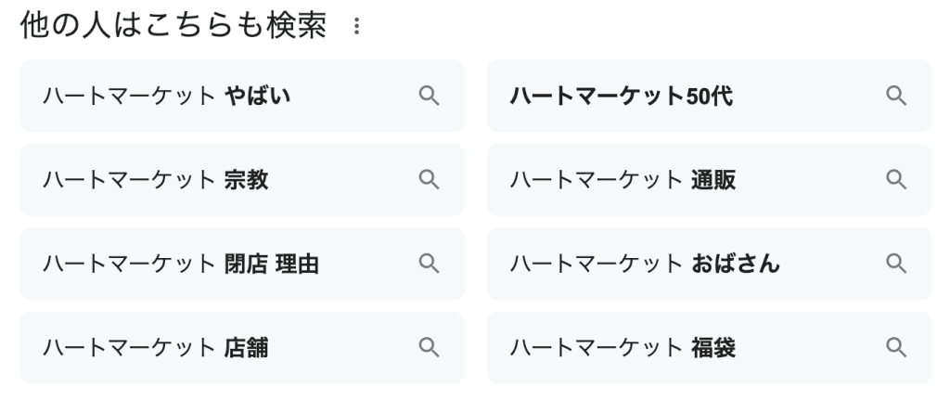
Task: Click magnifier icon next to ハートマーケット 宗教
Action: click(x=429, y=179)
